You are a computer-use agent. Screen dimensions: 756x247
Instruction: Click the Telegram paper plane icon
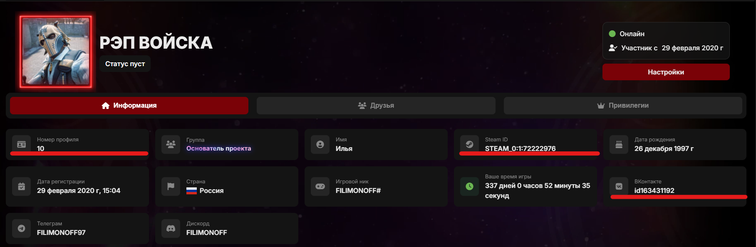21,228
